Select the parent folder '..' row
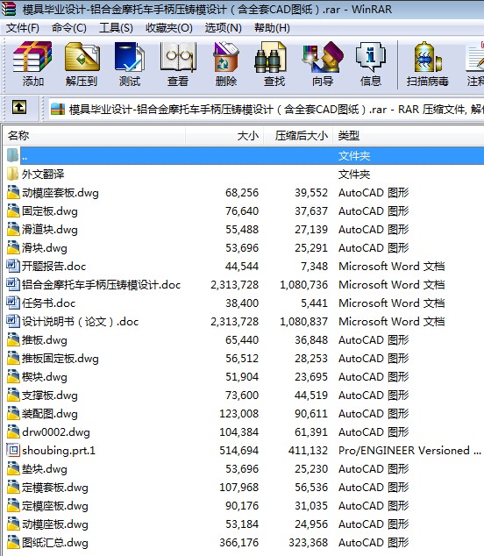 244,156
